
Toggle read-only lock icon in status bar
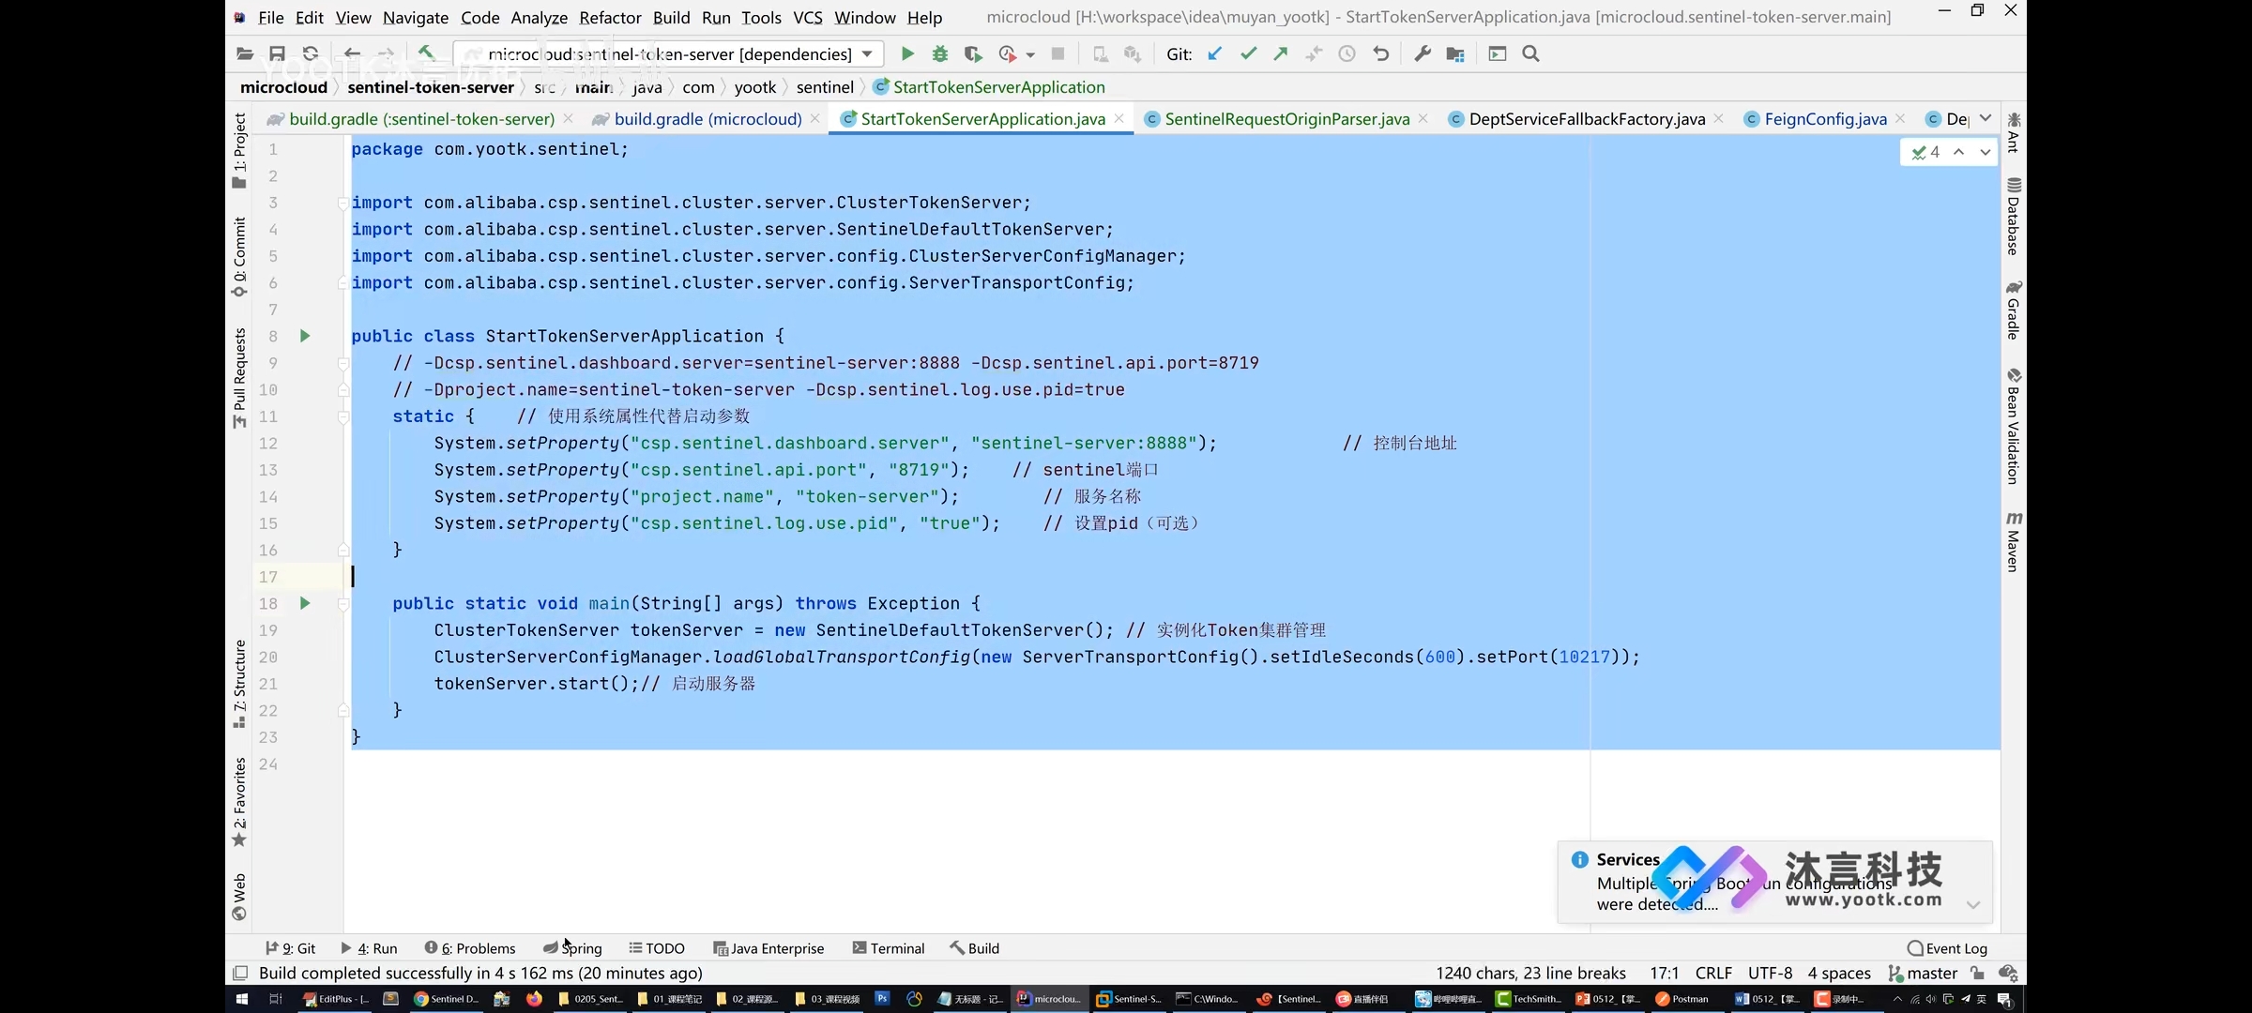(1977, 974)
